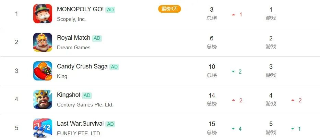Image resolution: width=320 pixels, height=139 pixels.
Task: Click the Royal Match app icon
Action: (x=43, y=42)
